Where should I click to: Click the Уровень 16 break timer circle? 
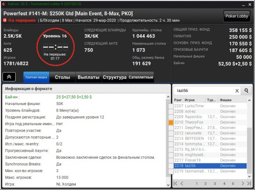coord(55,47)
